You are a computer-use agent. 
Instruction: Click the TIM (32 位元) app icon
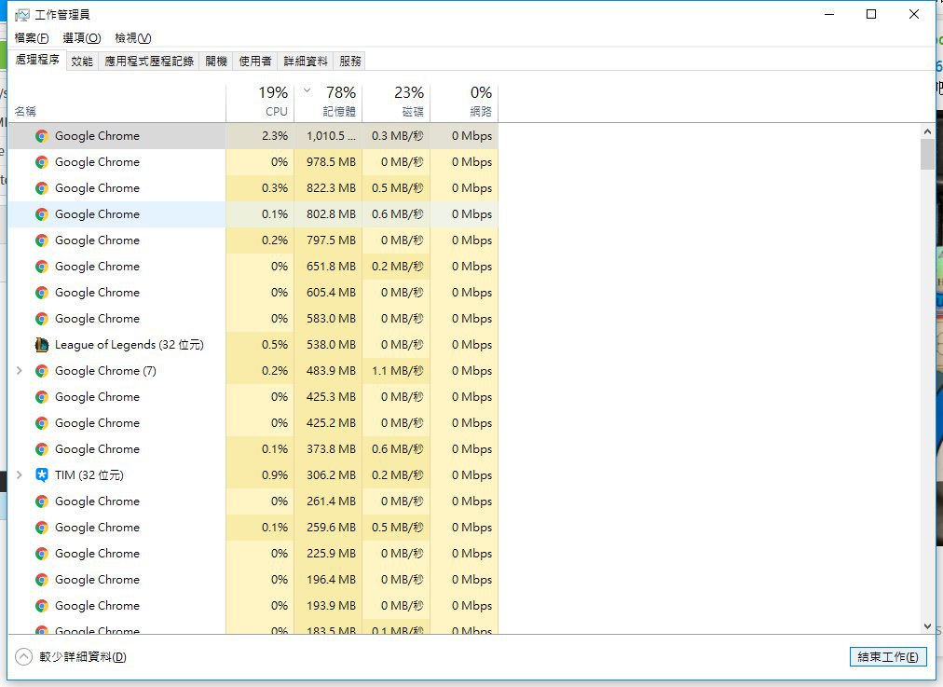click(x=41, y=475)
